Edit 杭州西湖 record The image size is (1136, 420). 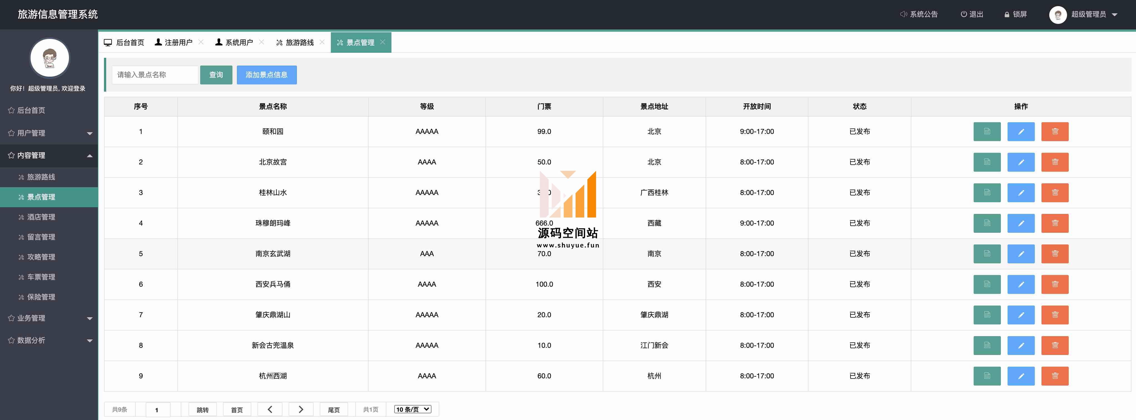coord(1021,376)
